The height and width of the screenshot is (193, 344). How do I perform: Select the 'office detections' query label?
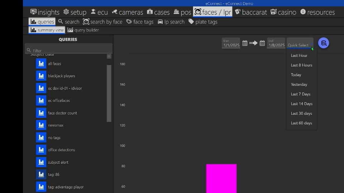61,150
